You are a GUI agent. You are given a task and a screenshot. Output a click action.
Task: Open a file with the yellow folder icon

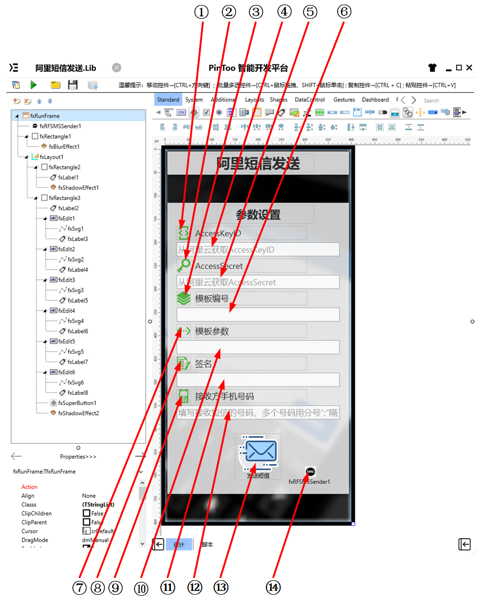coord(56,85)
